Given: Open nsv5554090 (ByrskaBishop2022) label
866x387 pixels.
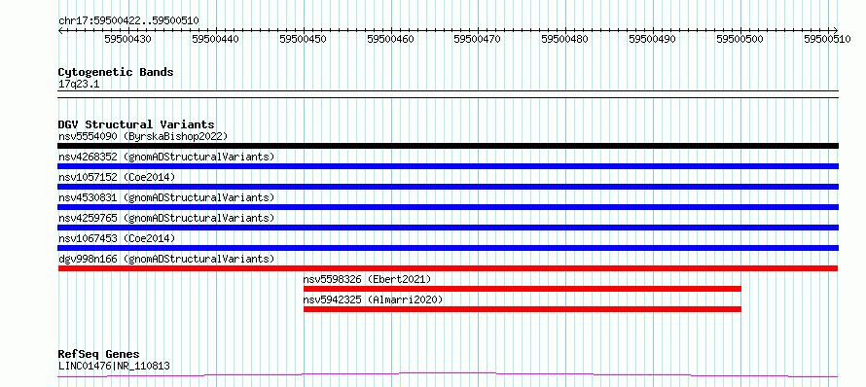Looking at the screenshot, I should (x=143, y=136).
